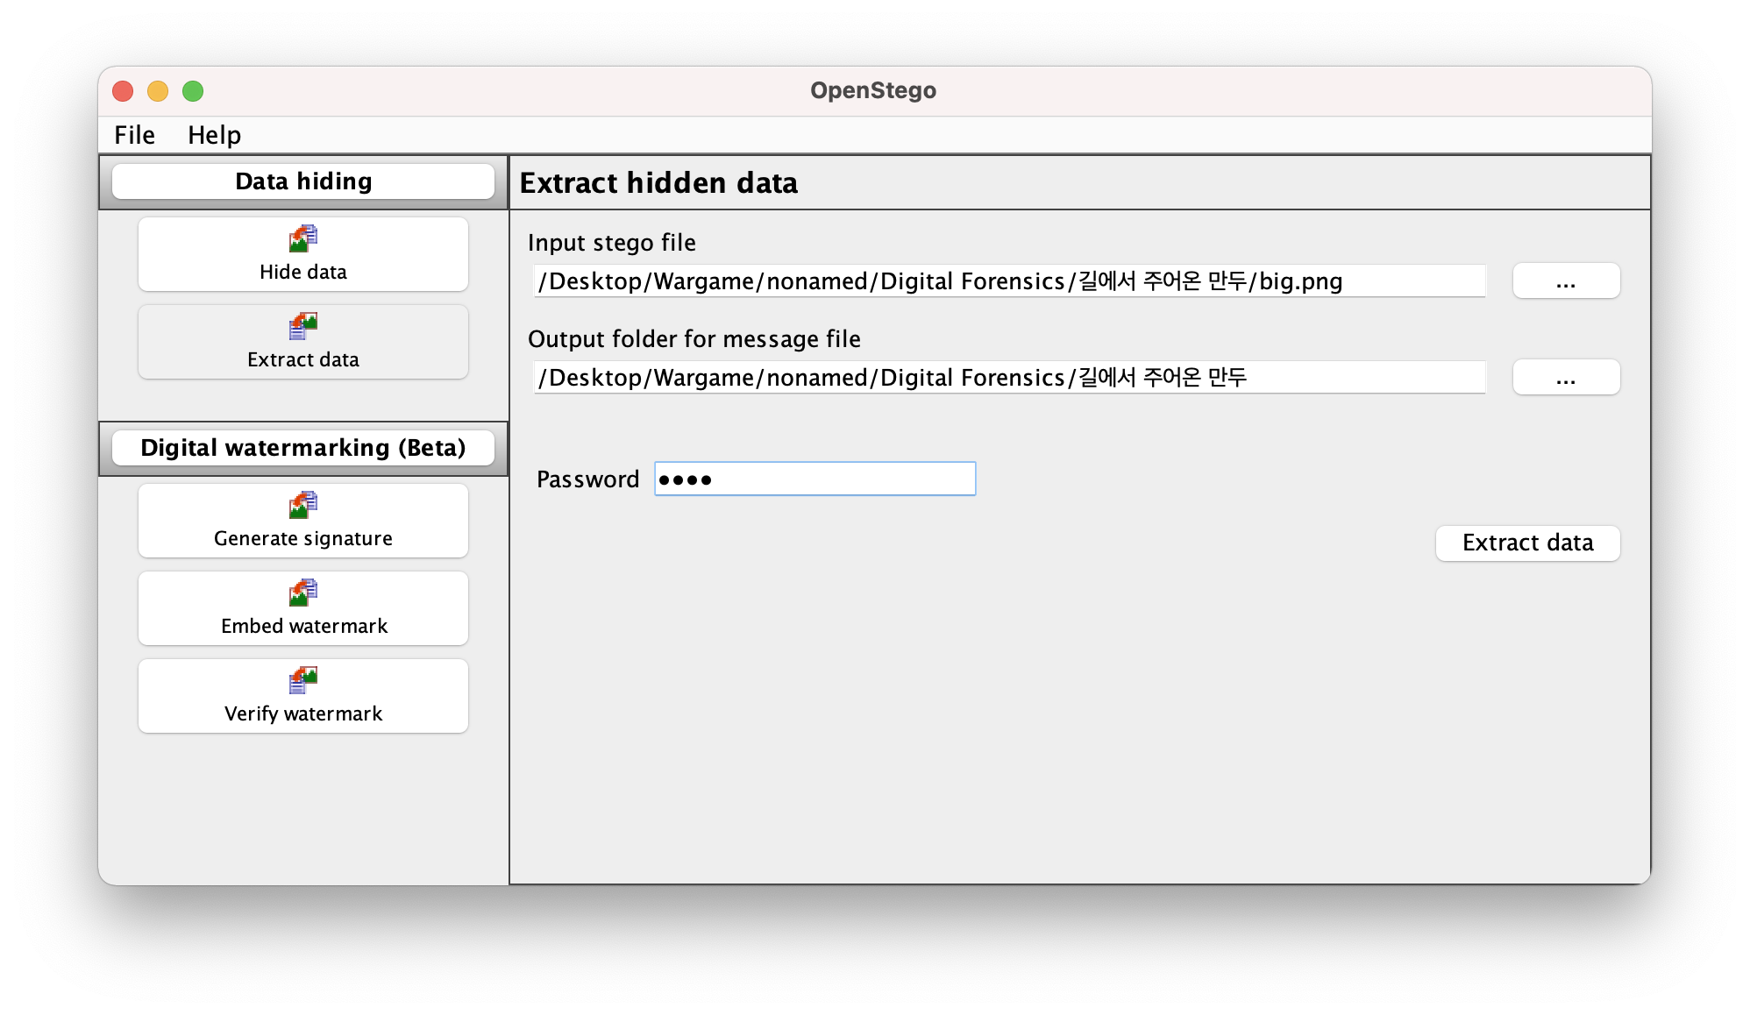Click the Input stego file path field
1750x1015 pixels.
(1008, 281)
